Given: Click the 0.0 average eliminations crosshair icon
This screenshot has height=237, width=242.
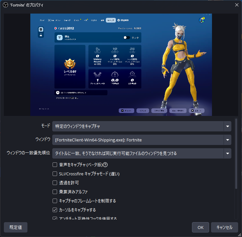Looking at the screenshot, I should click(115, 75).
